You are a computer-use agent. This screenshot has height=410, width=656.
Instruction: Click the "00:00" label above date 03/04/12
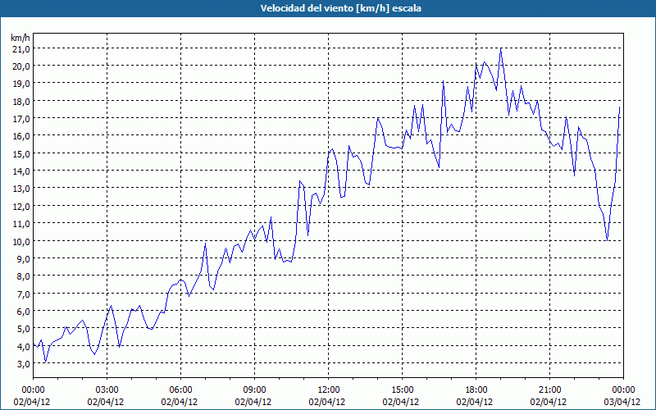click(623, 390)
